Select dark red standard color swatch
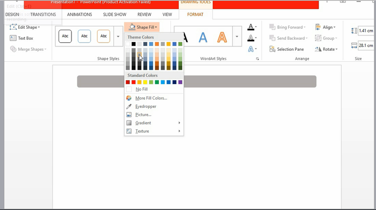Viewport: 376px width, 210px height. pyautogui.click(x=128, y=82)
